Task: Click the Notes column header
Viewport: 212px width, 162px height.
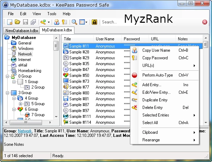Action: 189,39
